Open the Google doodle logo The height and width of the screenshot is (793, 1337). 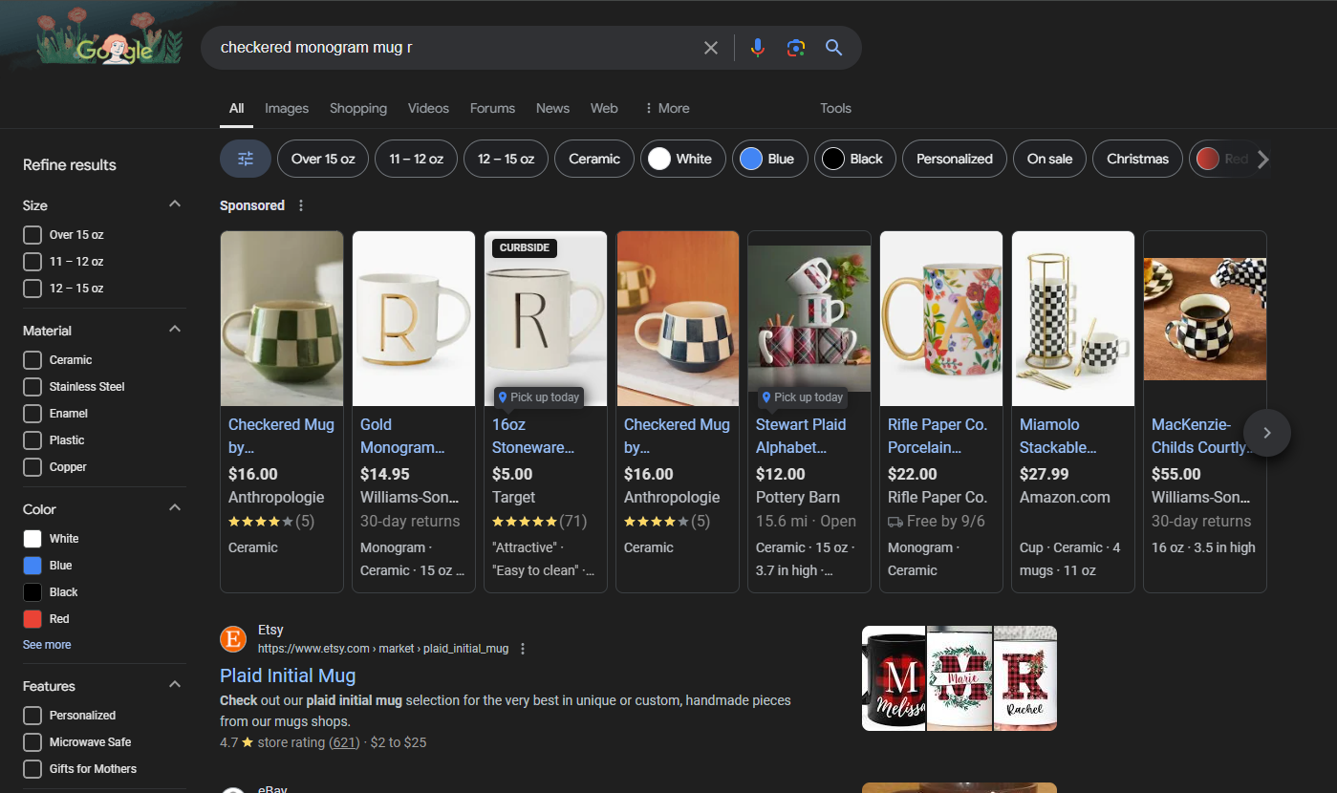109,39
